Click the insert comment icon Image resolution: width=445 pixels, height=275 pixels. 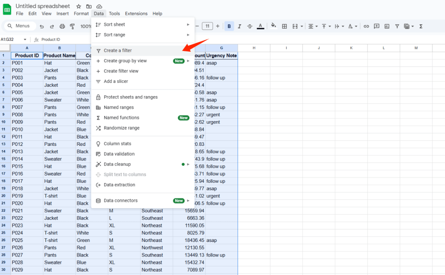pos(377,26)
